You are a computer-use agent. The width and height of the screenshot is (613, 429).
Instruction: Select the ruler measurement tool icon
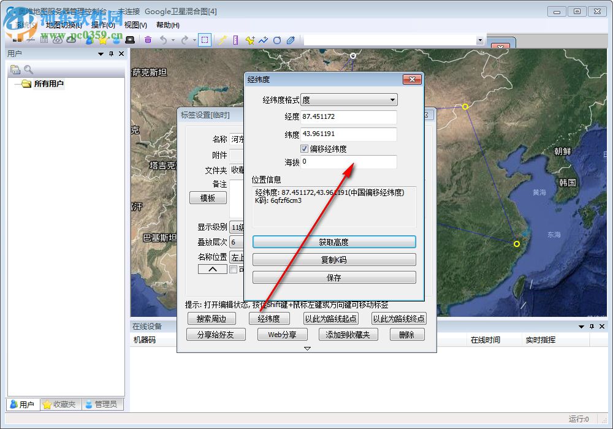click(x=236, y=39)
